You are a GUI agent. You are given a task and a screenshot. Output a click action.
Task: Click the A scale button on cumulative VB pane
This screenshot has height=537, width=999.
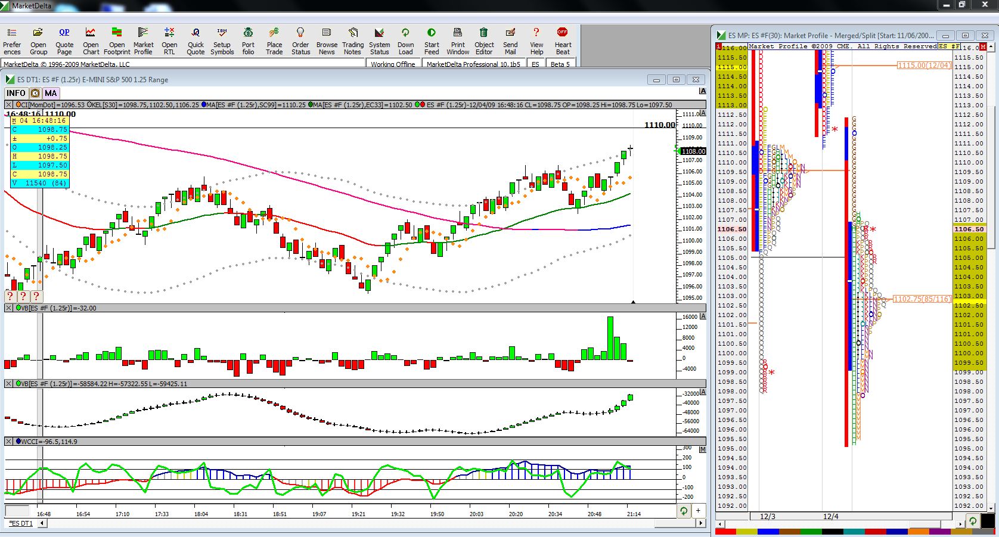(703, 392)
